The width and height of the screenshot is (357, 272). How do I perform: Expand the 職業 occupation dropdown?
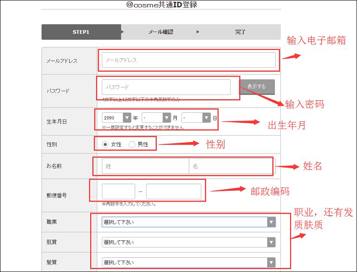point(188,222)
